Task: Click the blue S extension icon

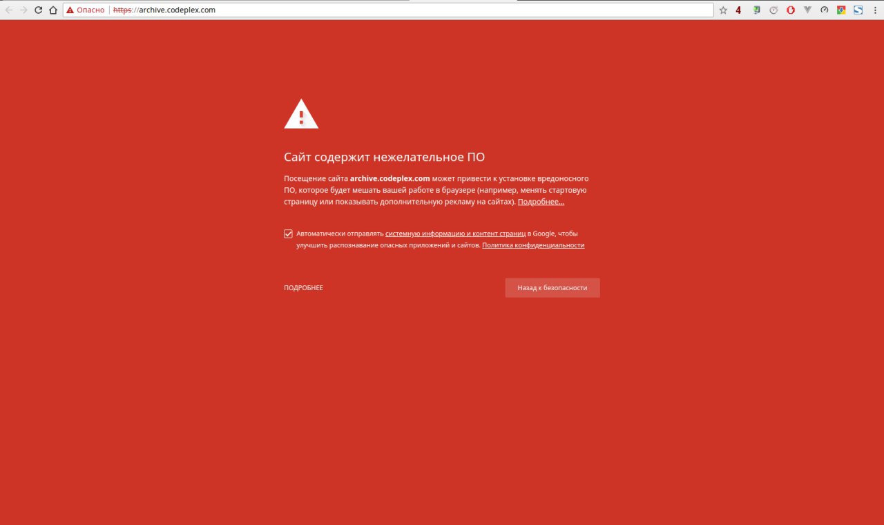Action: (x=858, y=10)
